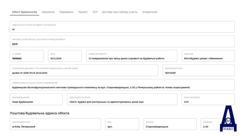The image size is (242, 136).
Task: Click the Поштова/Будівельна адреса об'єкта heading
Action: coord(40,113)
